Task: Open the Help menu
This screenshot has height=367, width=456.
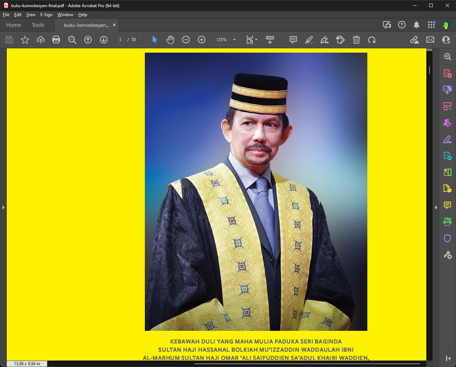Action: 82,15
